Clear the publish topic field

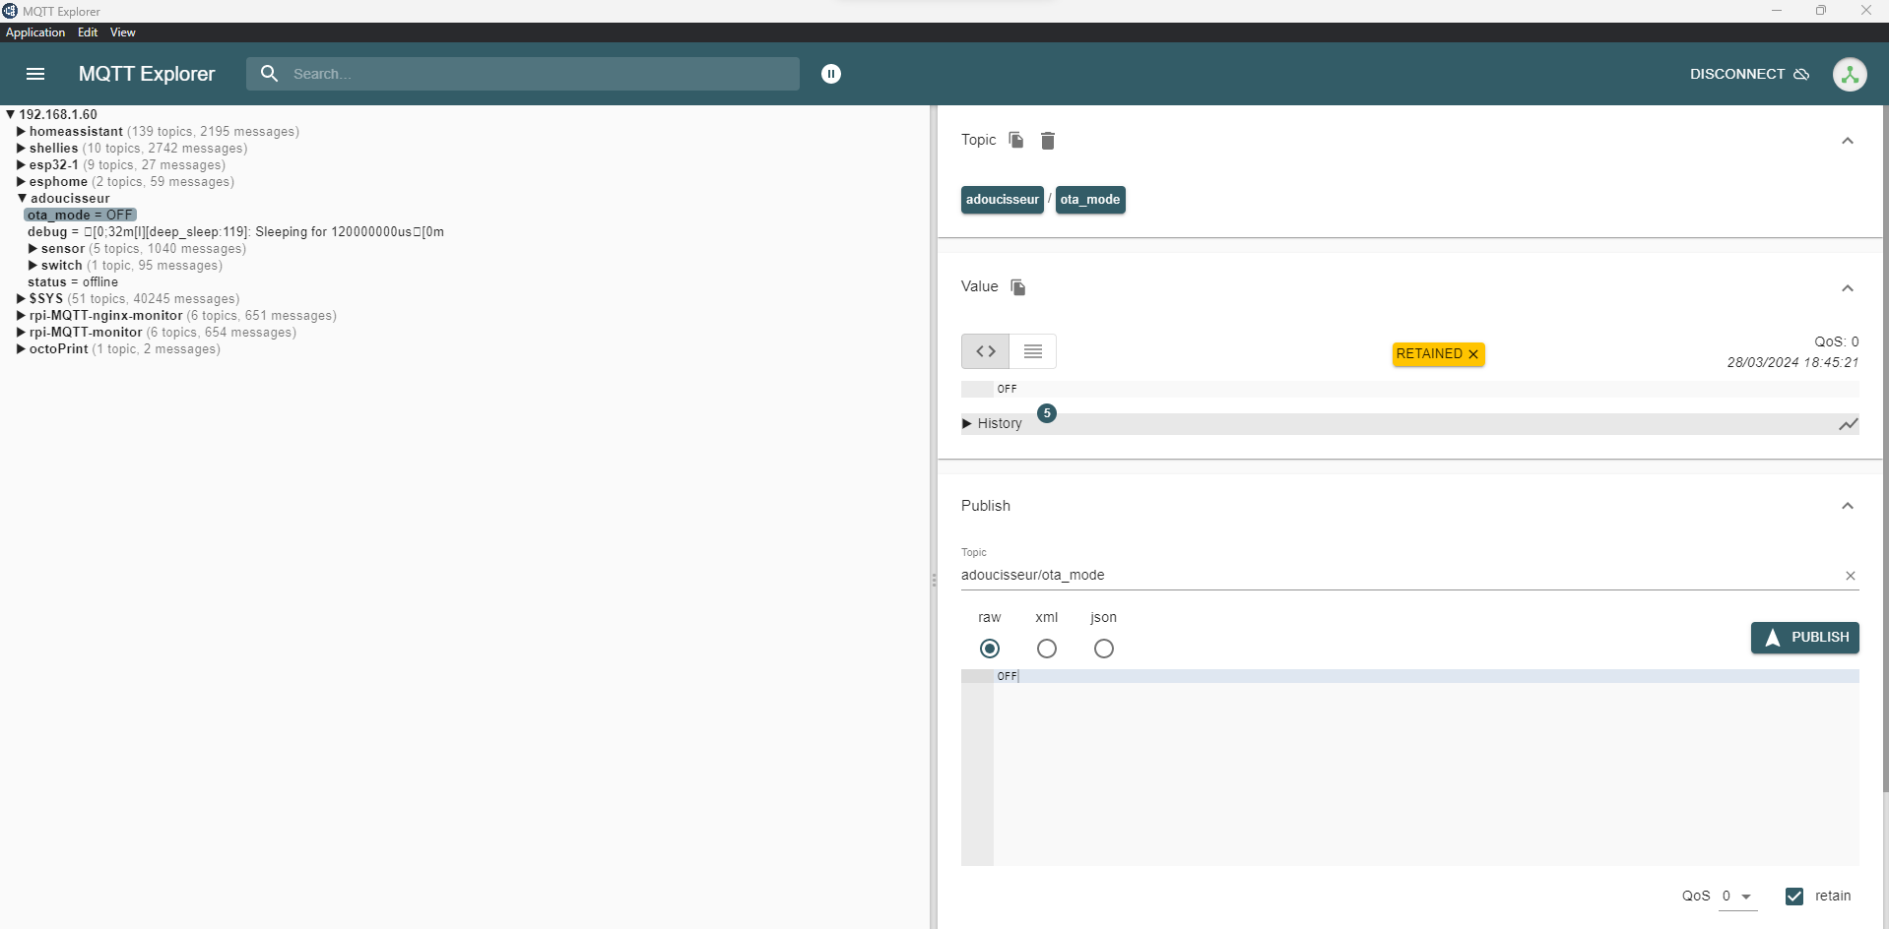[1850, 576]
